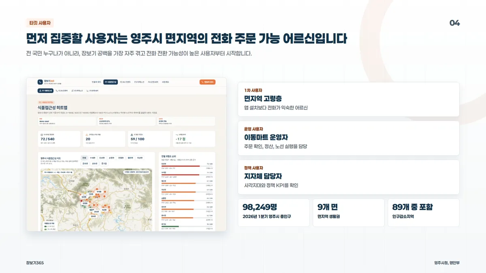Select the 부석면 filter chip

click(93, 158)
